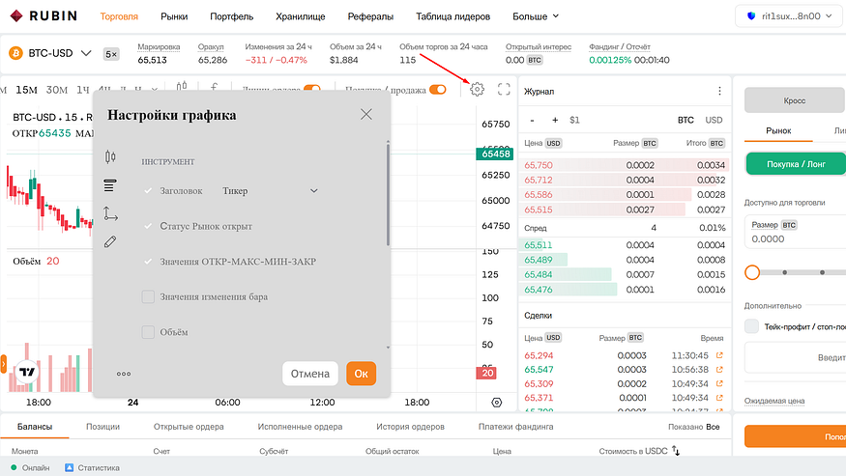846x476 pixels.
Task: Open Statistics icon in status bar
Action: click(69, 468)
